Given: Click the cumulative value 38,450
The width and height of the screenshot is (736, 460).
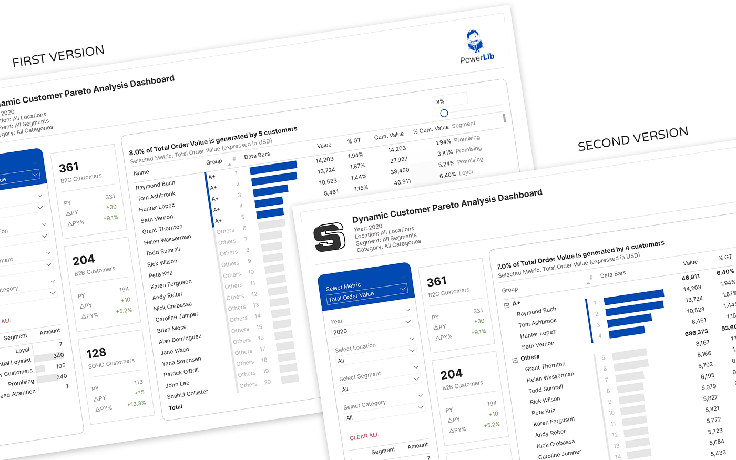Looking at the screenshot, I should [400, 171].
